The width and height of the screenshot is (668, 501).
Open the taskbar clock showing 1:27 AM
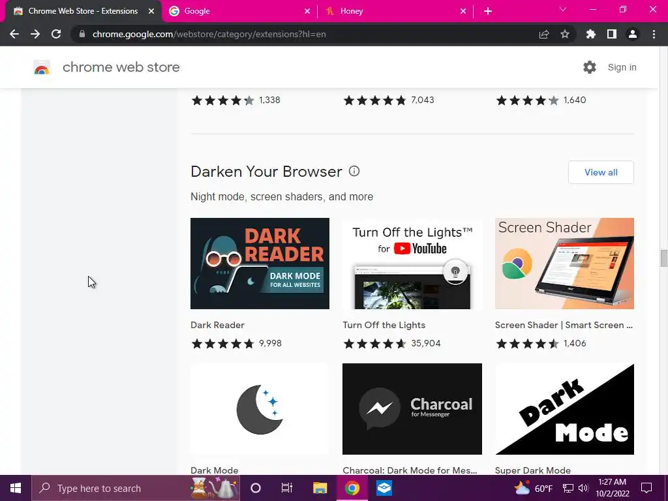[x=612, y=488]
